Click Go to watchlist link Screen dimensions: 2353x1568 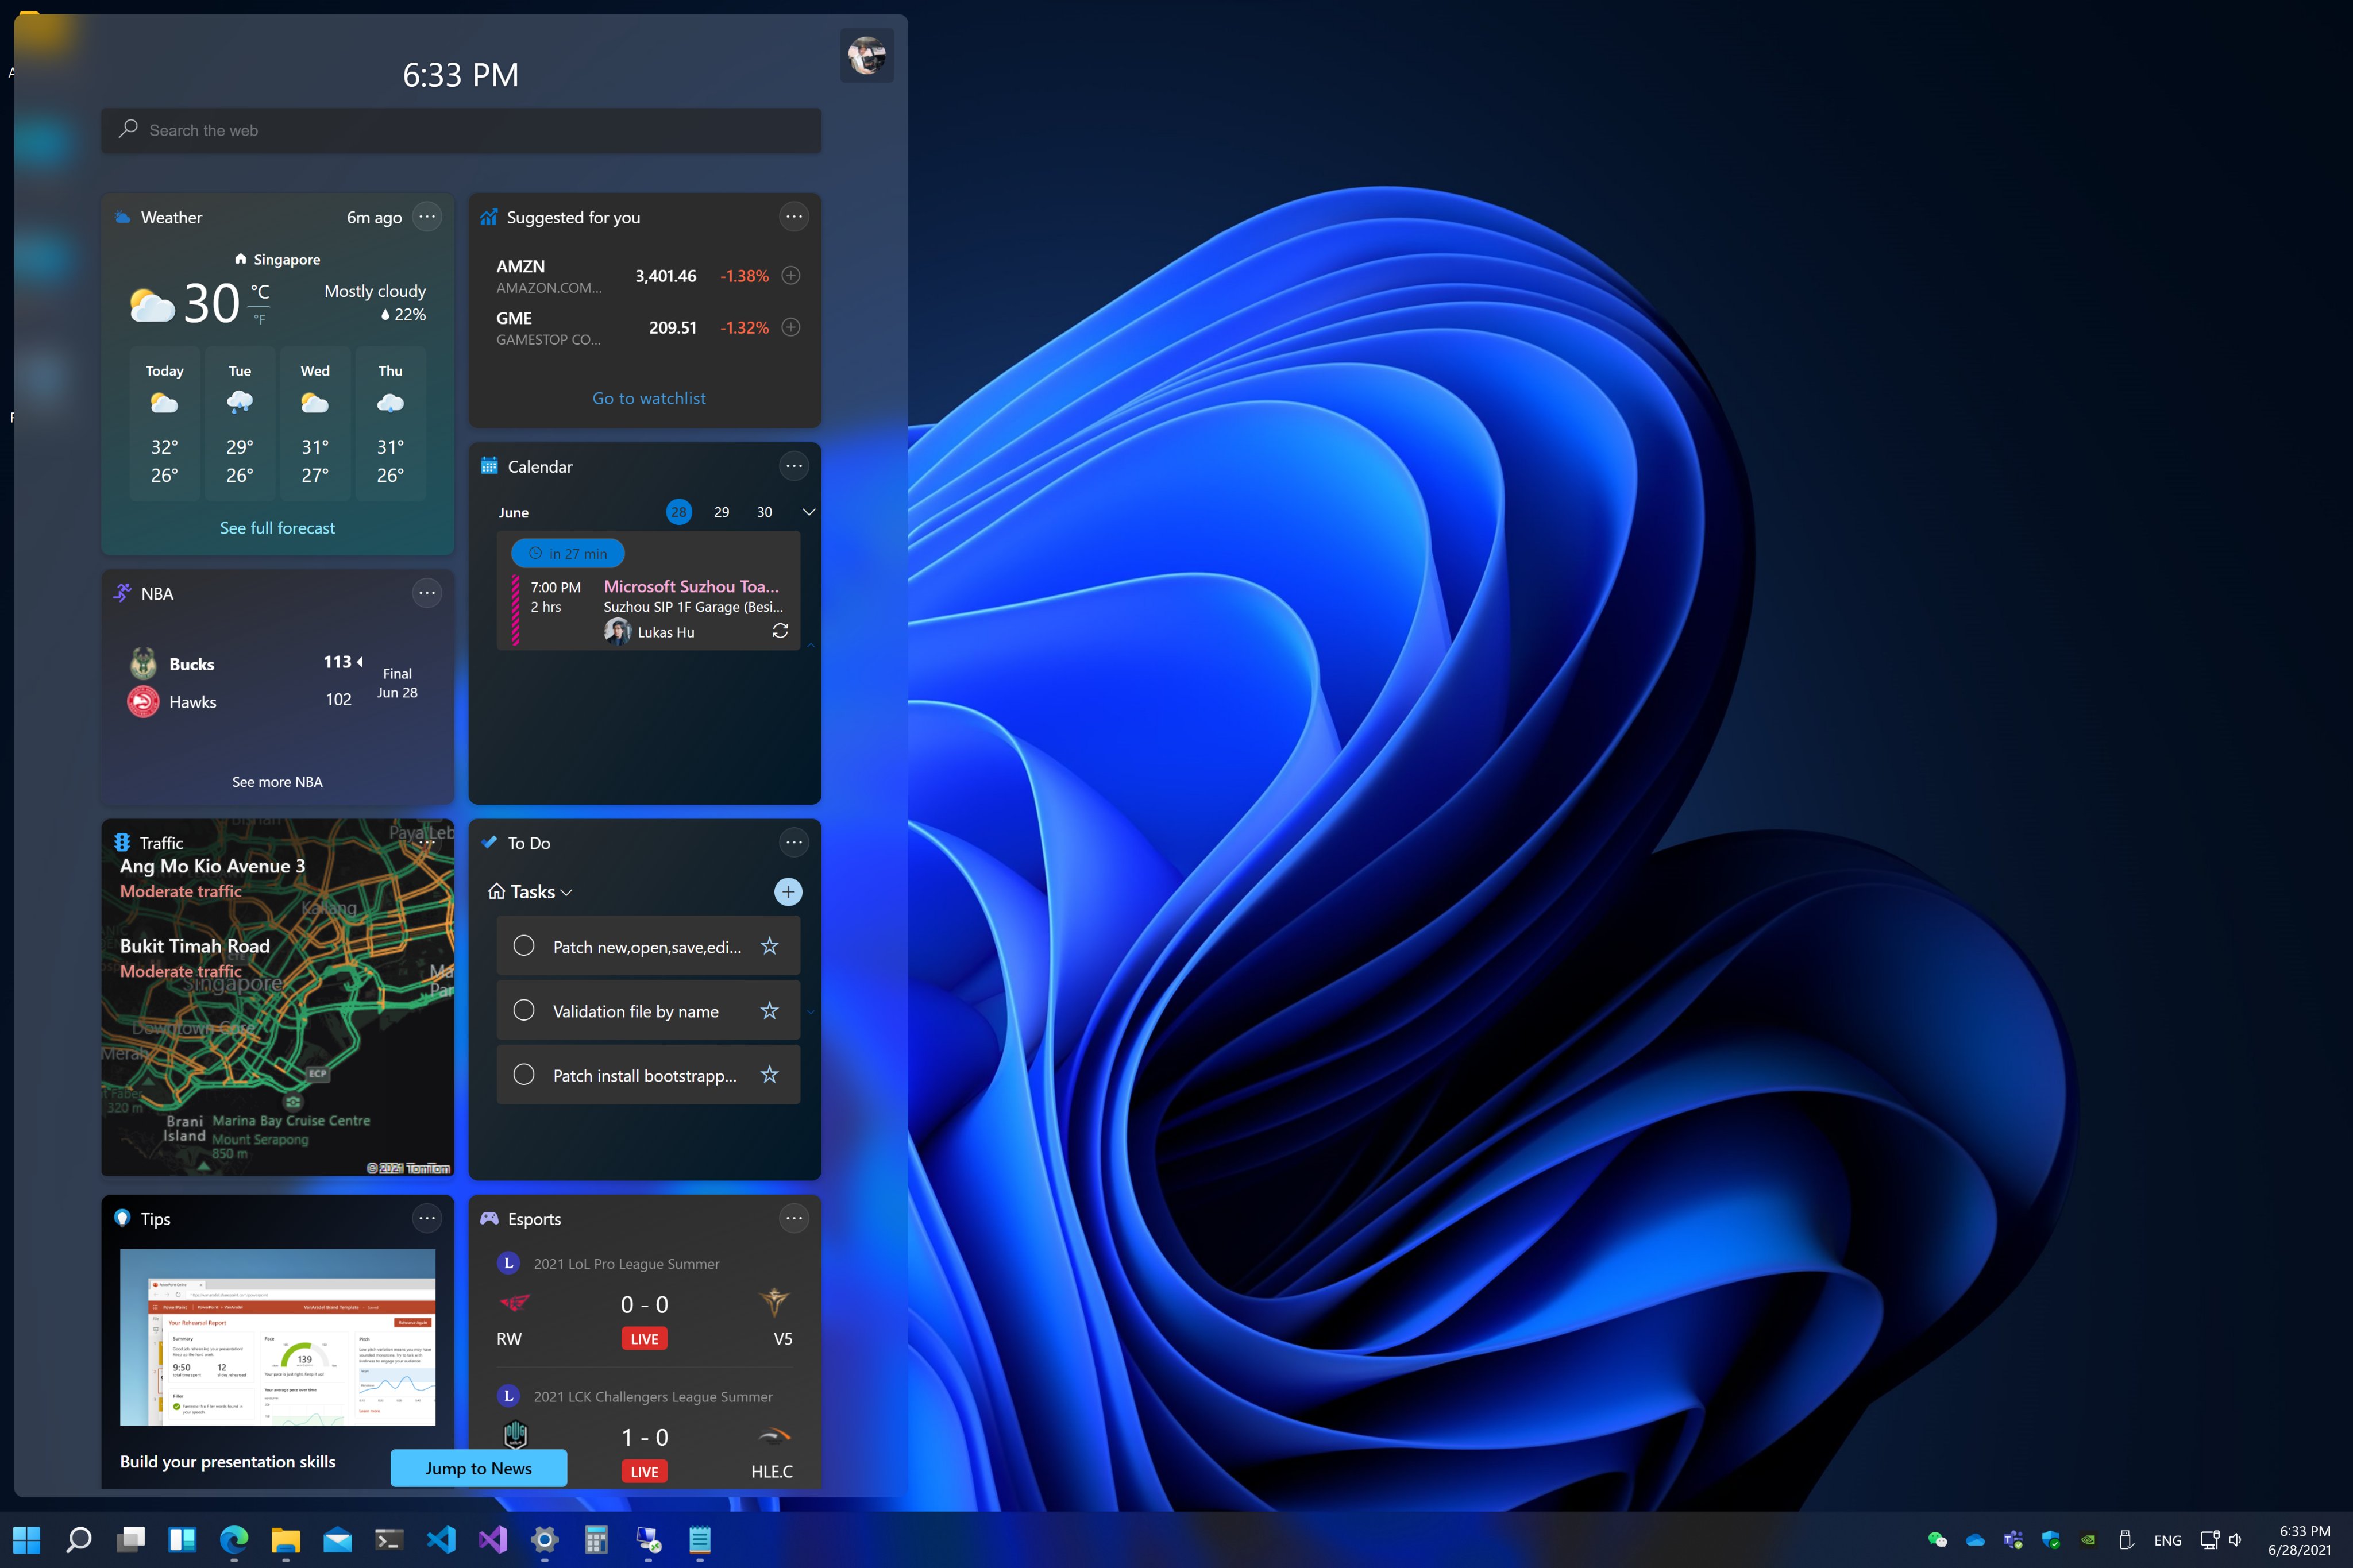pos(647,396)
